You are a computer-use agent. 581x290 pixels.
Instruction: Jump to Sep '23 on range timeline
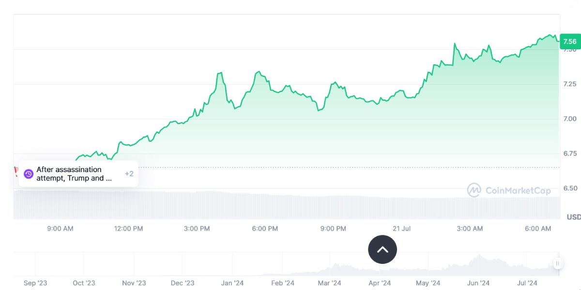pyautogui.click(x=36, y=283)
